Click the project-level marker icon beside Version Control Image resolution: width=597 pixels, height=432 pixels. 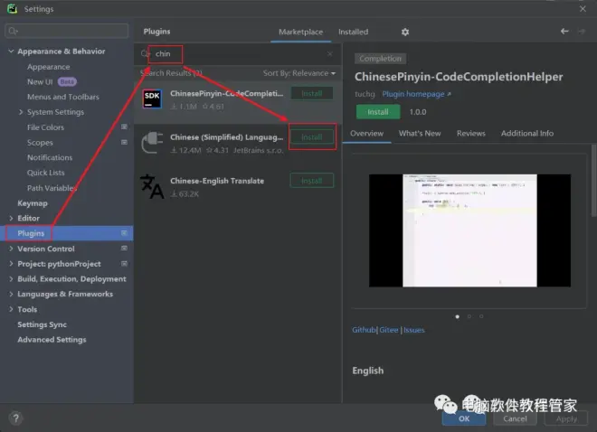(x=124, y=248)
